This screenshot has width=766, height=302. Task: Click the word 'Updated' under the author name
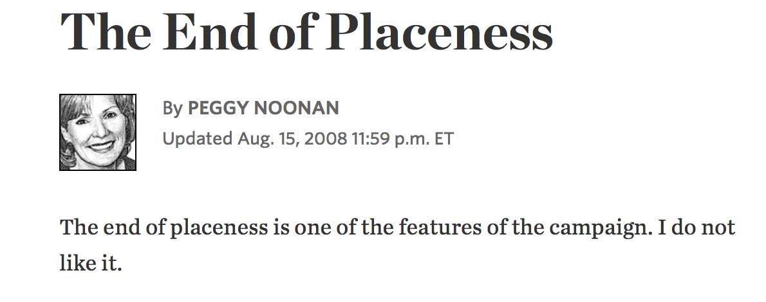[x=198, y=139]
